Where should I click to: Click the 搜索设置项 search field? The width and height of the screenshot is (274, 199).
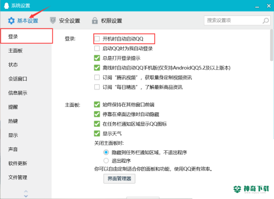click(237, 20)
